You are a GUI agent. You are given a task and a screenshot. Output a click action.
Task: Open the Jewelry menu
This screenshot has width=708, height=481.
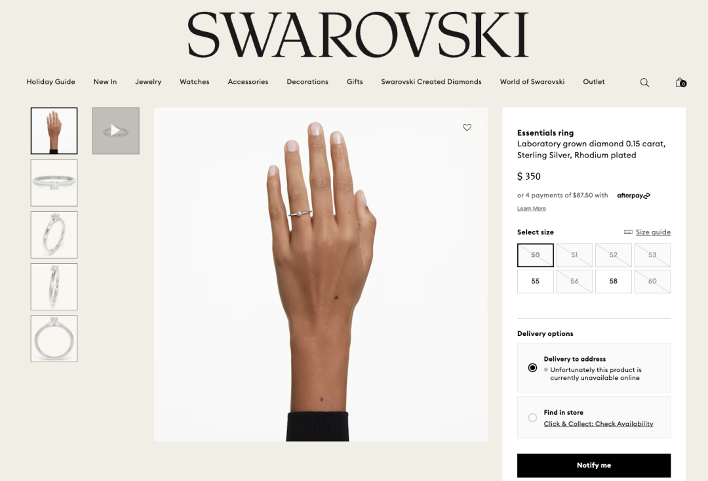pos(148,82)
